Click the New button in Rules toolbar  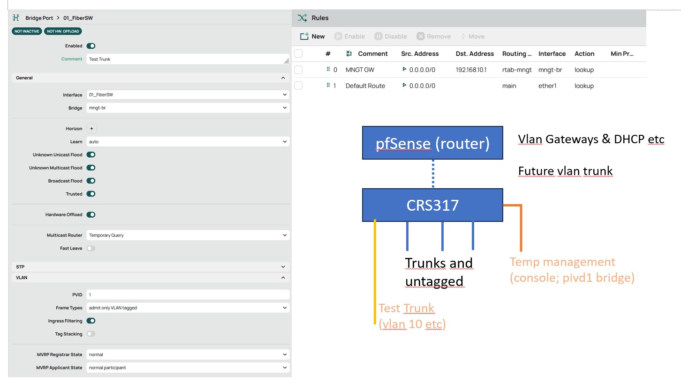312,36
